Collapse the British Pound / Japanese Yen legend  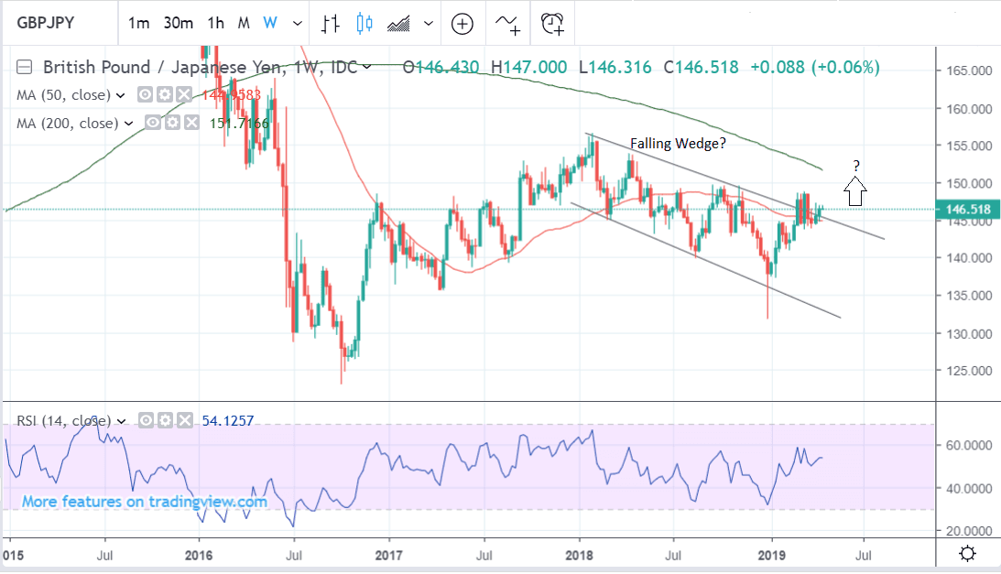[25, 67]
